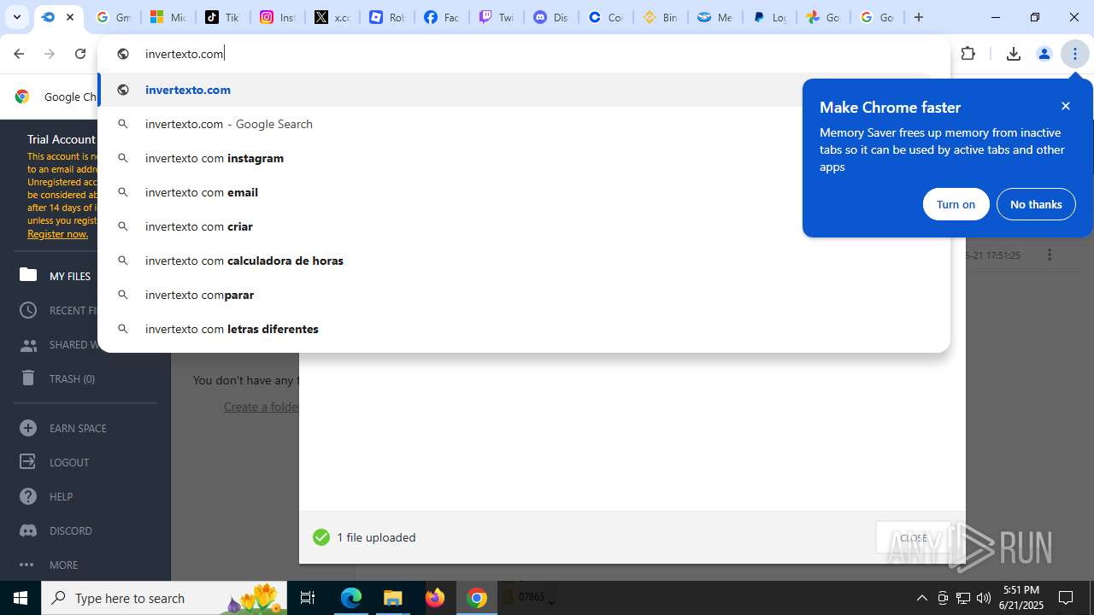Switch to the Instagram tab
The width and height of the screenshot is (1094, 615).
pos(277,17)
